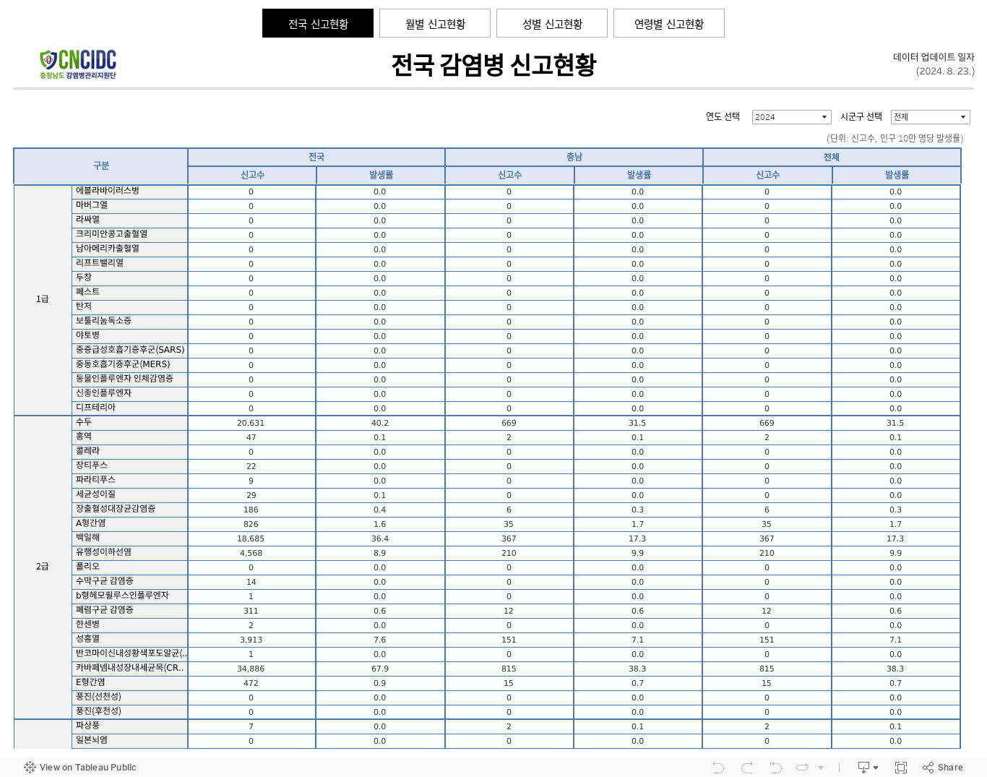This screenshot has width=987, height=777.
Task: Select the 파상풍 row label
Action: (x=130, y=726)
